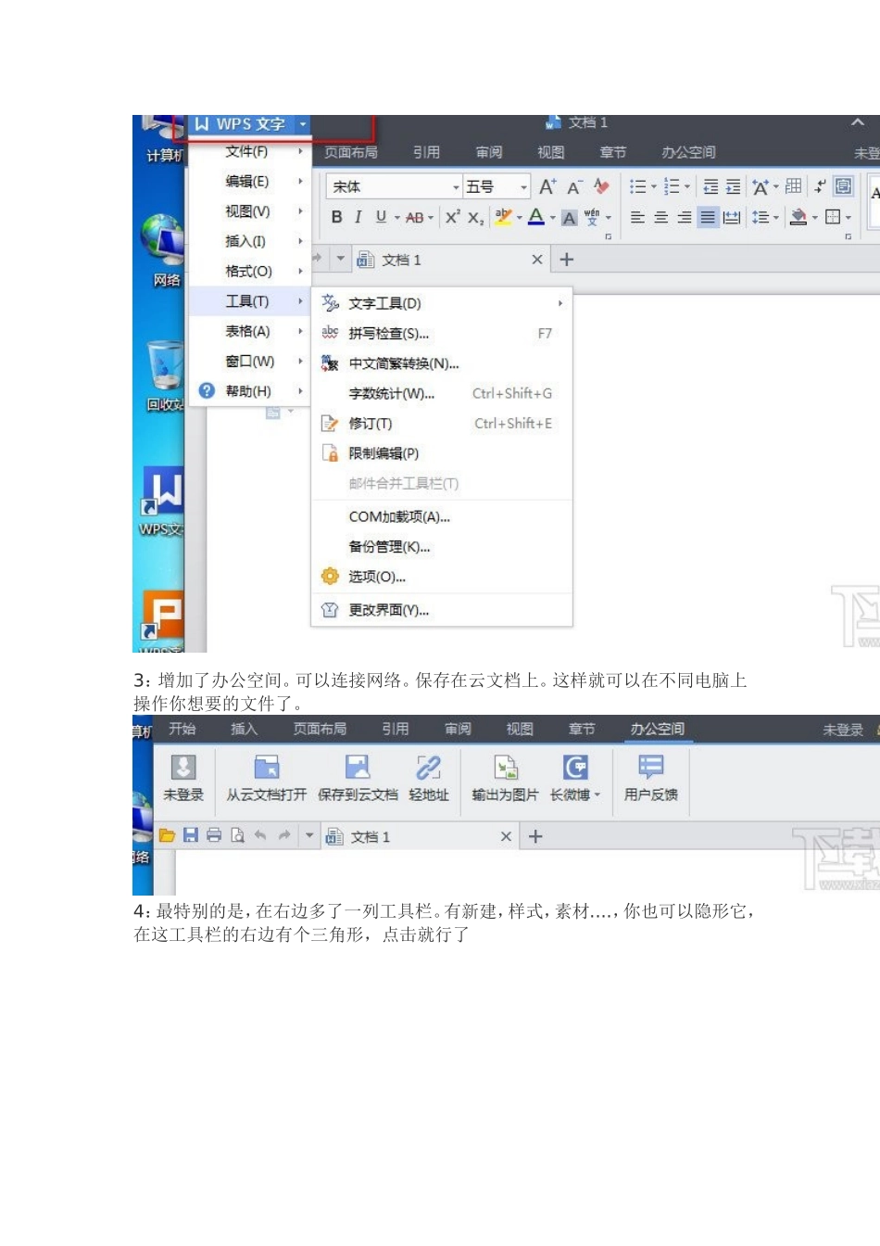Apply the font color A
Screen dimensions: 880x1246
point(535,217)
